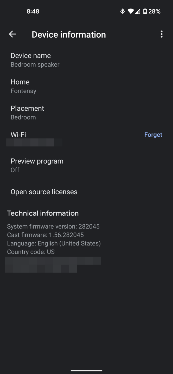Open the Home setting showing Fontenay
The height and width of the screenshot is (374, 173).
(20, 86)
